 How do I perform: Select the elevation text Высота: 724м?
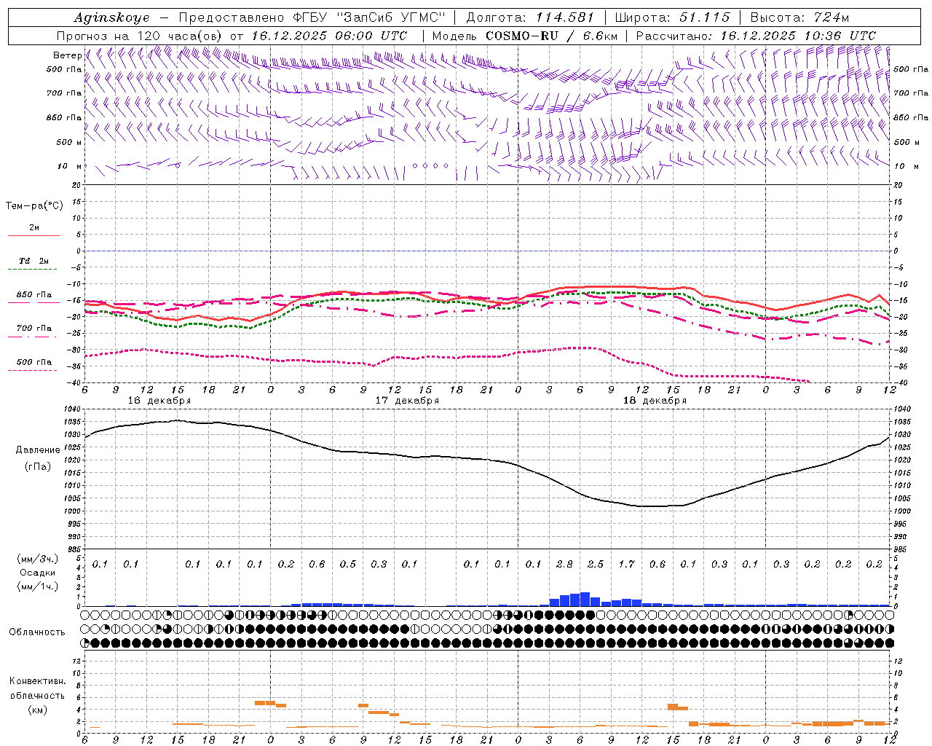[x=799, y=17]
